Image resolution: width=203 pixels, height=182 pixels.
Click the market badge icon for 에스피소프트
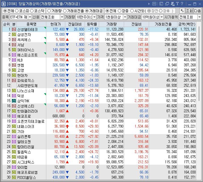[14, 55]
